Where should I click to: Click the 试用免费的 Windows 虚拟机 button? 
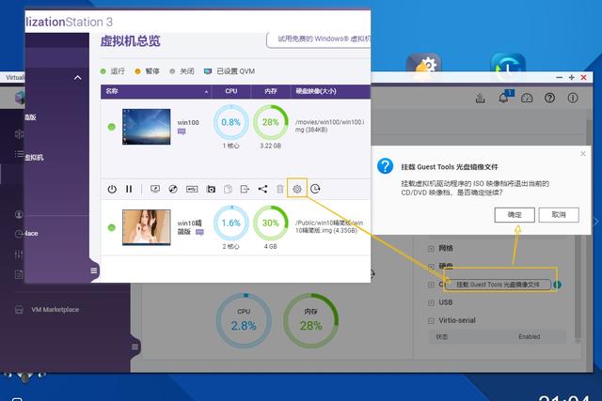pyautogui.click(x=319, y=39)
